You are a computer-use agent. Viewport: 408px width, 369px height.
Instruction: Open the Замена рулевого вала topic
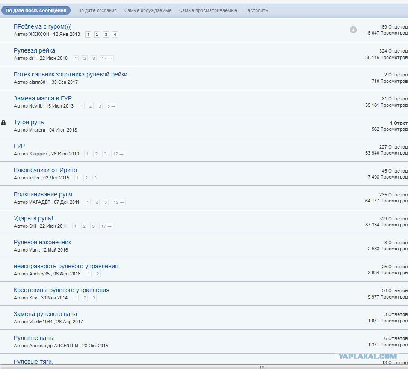[45, 314]
